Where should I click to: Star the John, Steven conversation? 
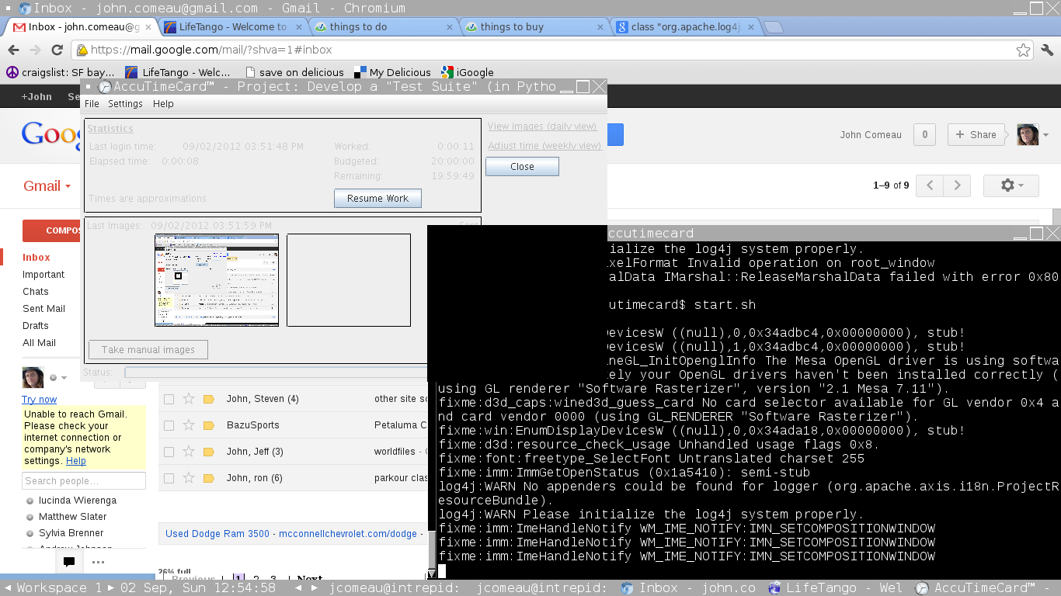189,399
